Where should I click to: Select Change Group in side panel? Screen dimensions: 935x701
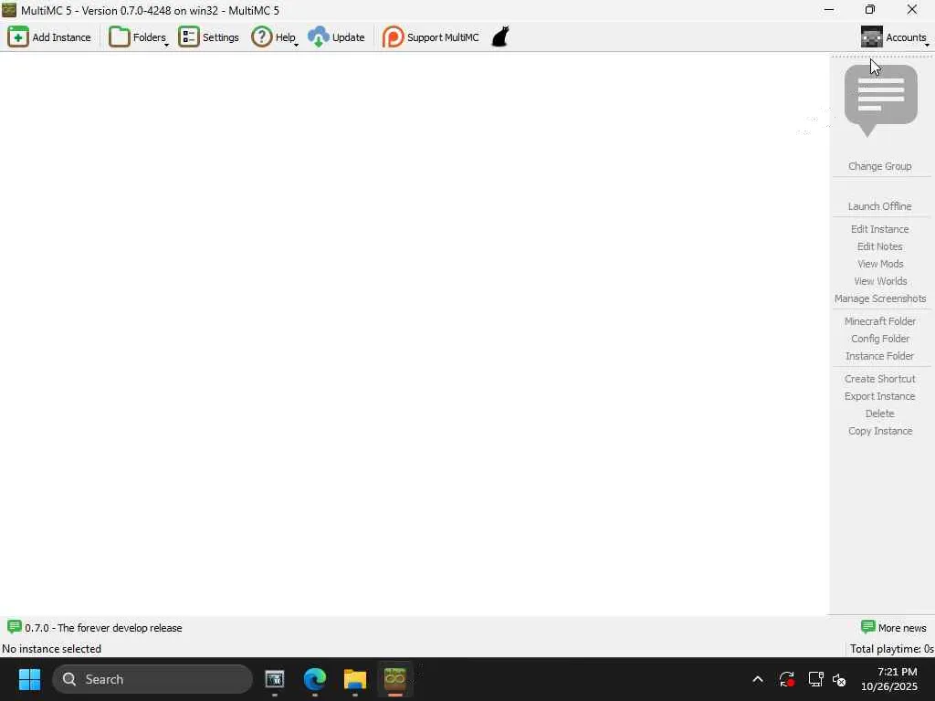(x=879, y=166)
